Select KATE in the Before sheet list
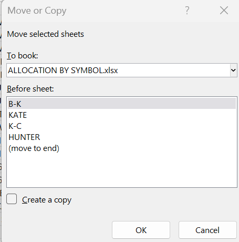The image size is (239, 242). [122, 115]
